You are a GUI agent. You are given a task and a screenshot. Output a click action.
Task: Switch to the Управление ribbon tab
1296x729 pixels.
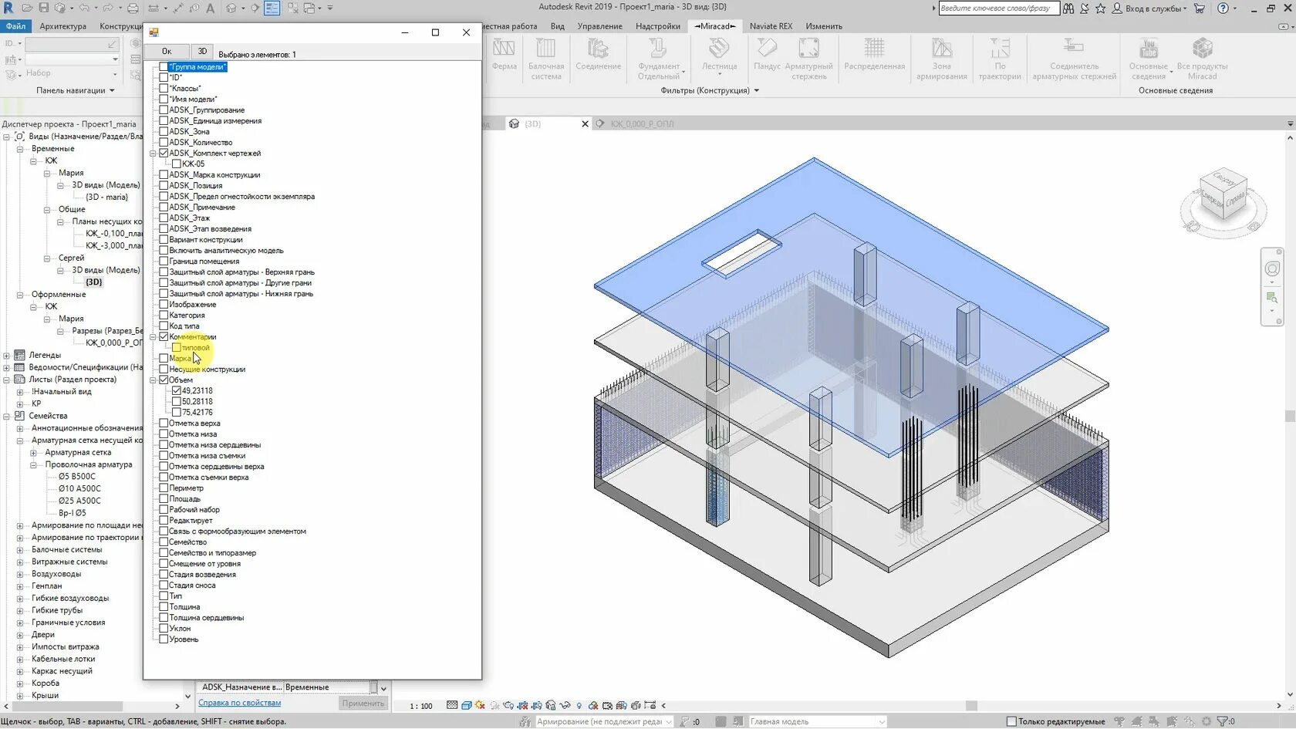coord(600,25)
